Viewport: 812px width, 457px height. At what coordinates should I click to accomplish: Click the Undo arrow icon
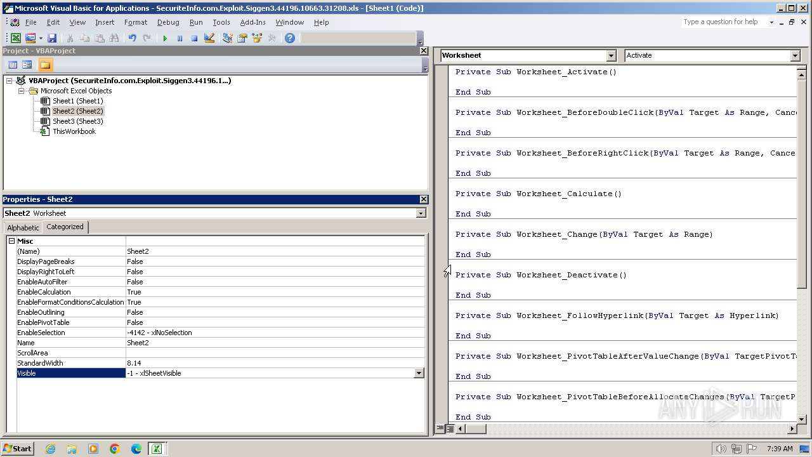(132, 39)
